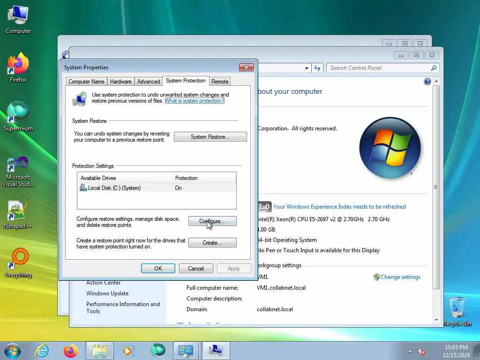480x360 pixels.
Task: Click the collabnet.local domain value
Action: [275, 309]
